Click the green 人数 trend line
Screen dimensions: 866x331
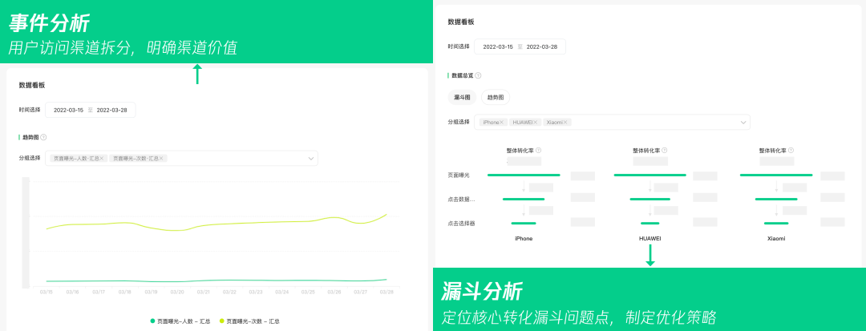[x=216, y=281]
